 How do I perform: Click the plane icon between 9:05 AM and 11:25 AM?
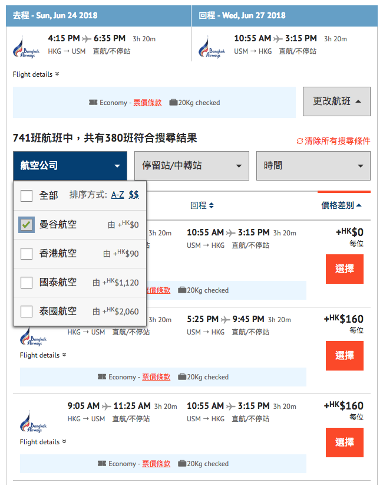106,407
